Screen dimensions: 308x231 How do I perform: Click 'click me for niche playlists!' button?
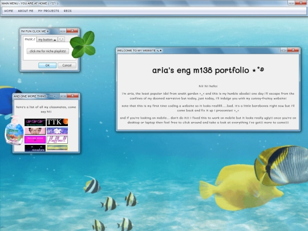pyautogui.click(x=48, y=51)
